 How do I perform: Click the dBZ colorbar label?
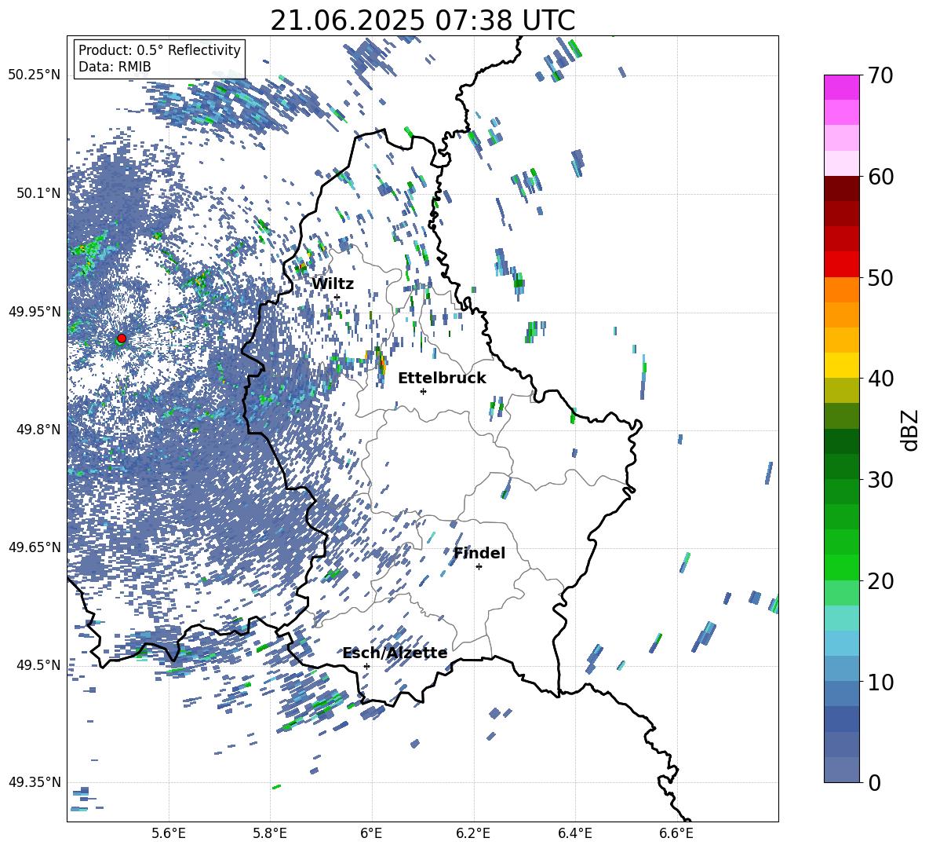pyautogui.click(x=910, y=430)
